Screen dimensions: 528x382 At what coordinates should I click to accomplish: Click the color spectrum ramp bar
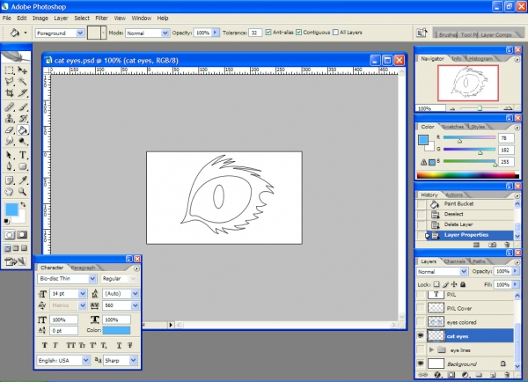(467, 175)
